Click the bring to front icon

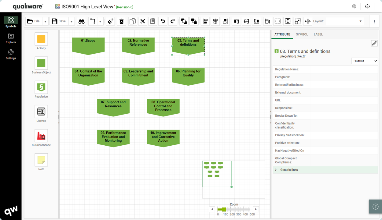[184, 21]
